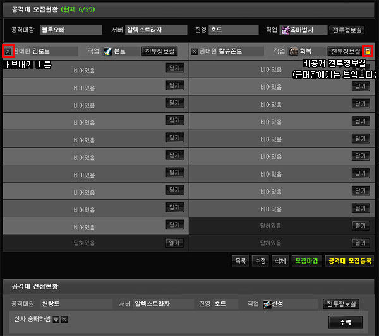Image resolution: width=379 pixels, height=336 pixels.
Task: Expand the arrow icon beside 신사 숭배하셈
Action: tap(56, 320)
